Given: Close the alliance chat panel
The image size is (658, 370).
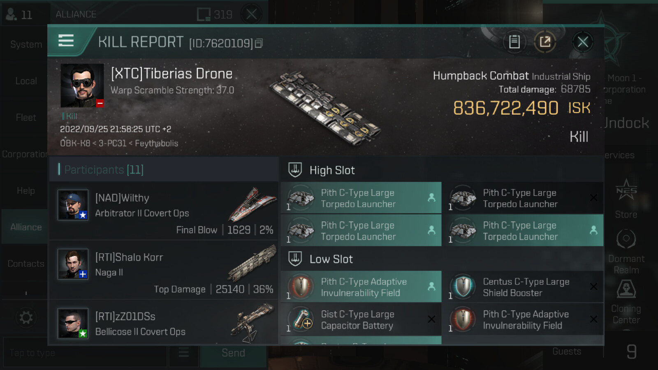Looking at the screenshot, I should [252, 14].
